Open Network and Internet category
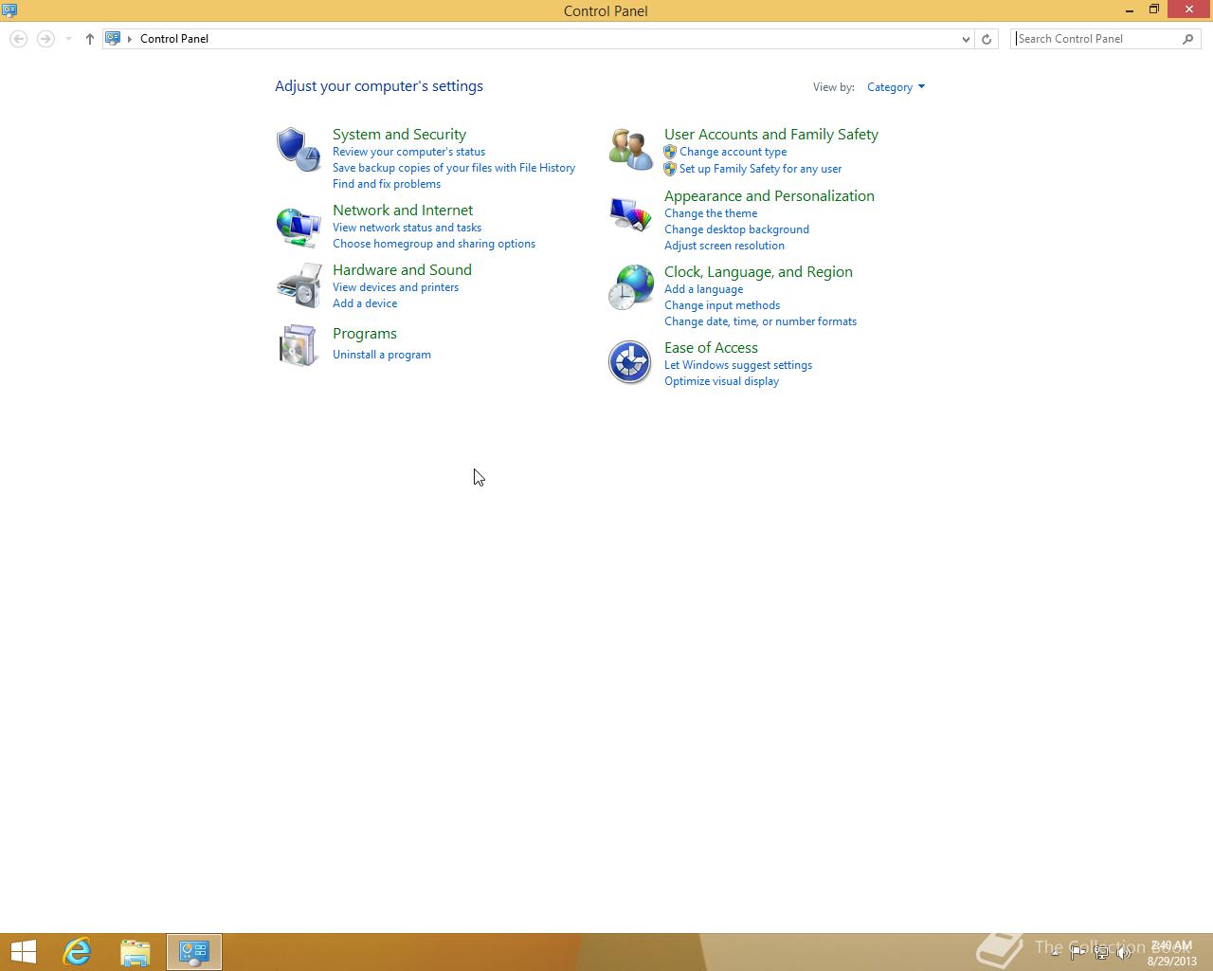This screenshot has width=1213, height=971. 403,211
